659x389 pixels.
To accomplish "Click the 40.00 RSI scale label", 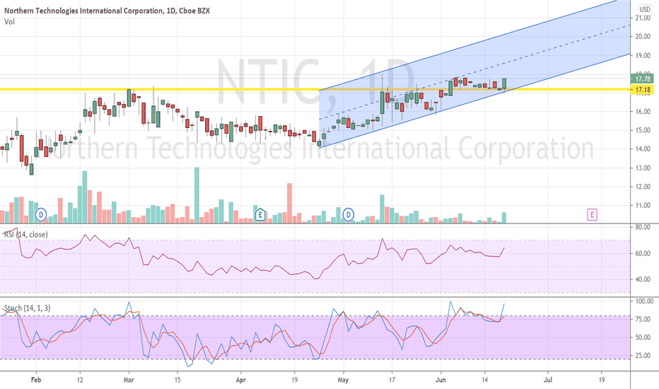I will 643,279.
